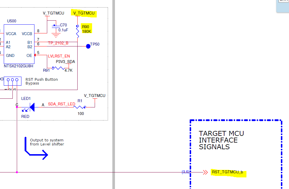Image resolution: width=289 pixels, height=189 pixels.
Task: Click pin number 5 of U500
Action: click(x=38, y=53)
